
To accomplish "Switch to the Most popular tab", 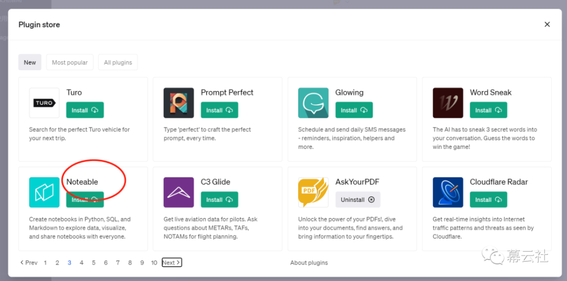I will (70, 62).
